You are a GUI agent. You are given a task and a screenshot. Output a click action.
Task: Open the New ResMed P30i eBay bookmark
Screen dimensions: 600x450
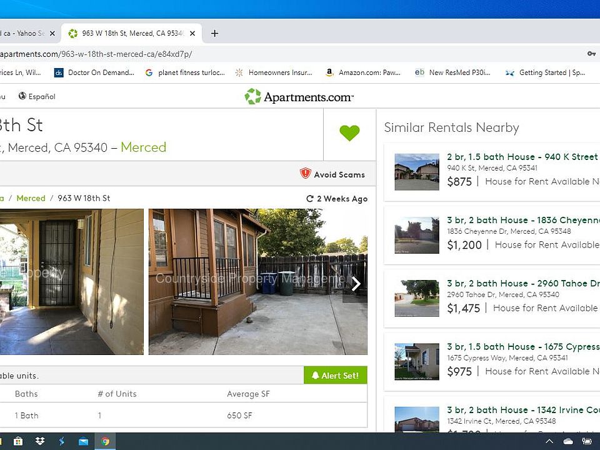click(452, 72)
